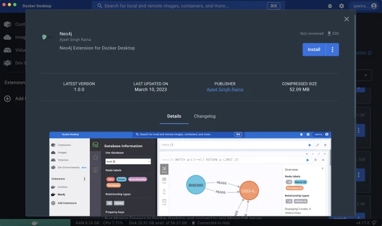The width and height of the screenshot is (382, 226).
Task: Open the options menu beside Install
Action: [333, 49]
